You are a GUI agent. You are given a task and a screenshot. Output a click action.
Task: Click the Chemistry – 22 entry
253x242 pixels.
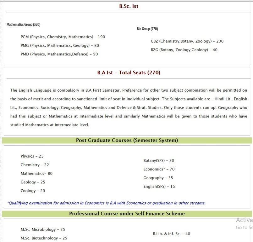tap(35, 165)
